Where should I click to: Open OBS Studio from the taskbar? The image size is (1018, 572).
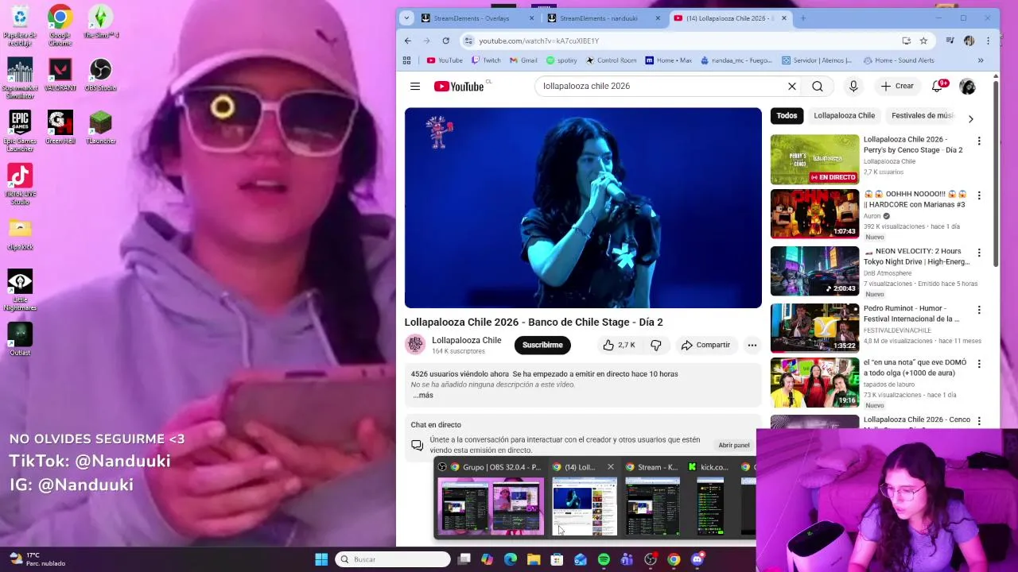651,559
